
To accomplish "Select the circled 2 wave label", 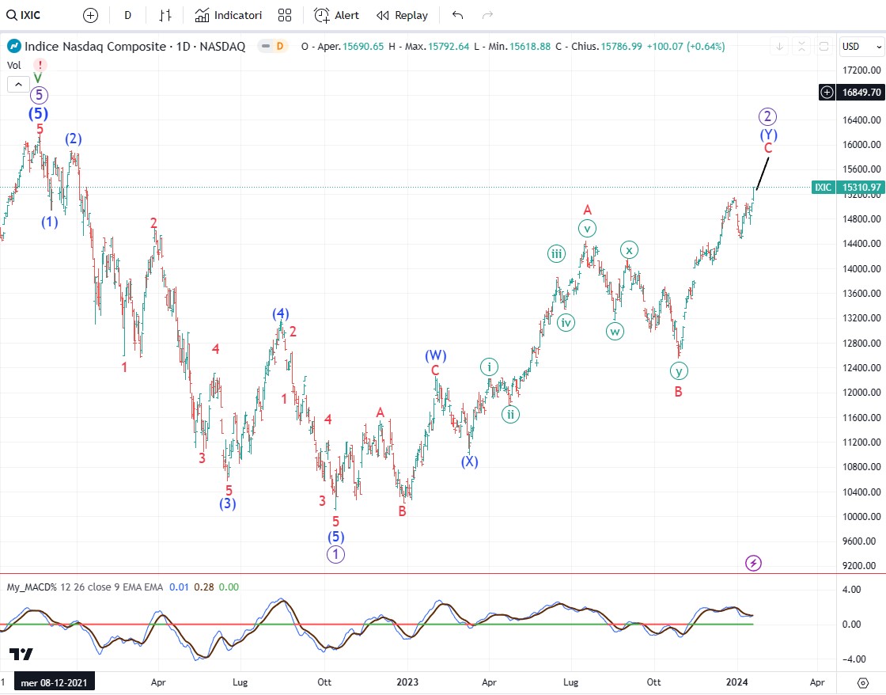I will 767,117.
